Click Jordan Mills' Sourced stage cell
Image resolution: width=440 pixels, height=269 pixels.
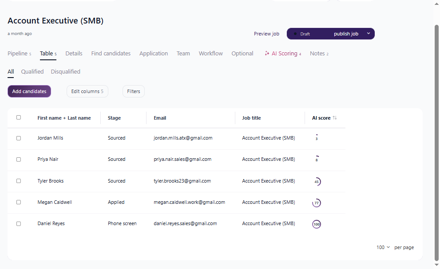pos(116,138)
